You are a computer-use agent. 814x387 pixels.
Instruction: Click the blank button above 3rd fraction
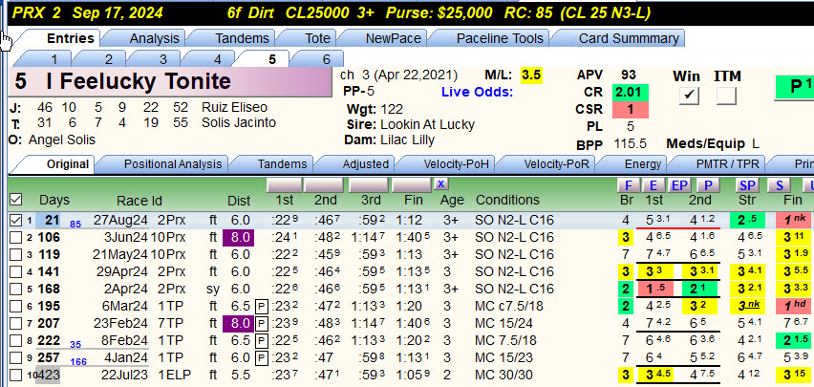point(368,185)
